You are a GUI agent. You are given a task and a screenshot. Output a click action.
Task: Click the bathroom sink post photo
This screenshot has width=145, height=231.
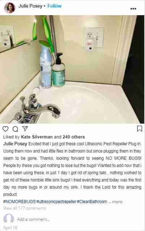72,69
